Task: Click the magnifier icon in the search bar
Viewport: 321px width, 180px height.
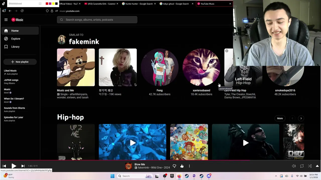Action: 61,20
